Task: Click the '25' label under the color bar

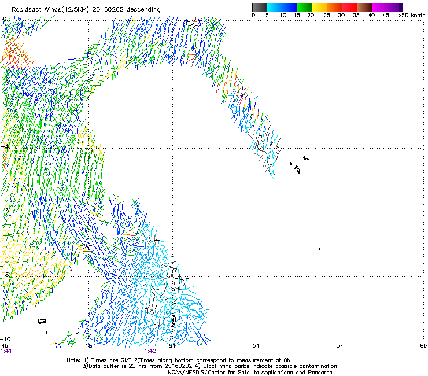Action: [x=327, y=16]
